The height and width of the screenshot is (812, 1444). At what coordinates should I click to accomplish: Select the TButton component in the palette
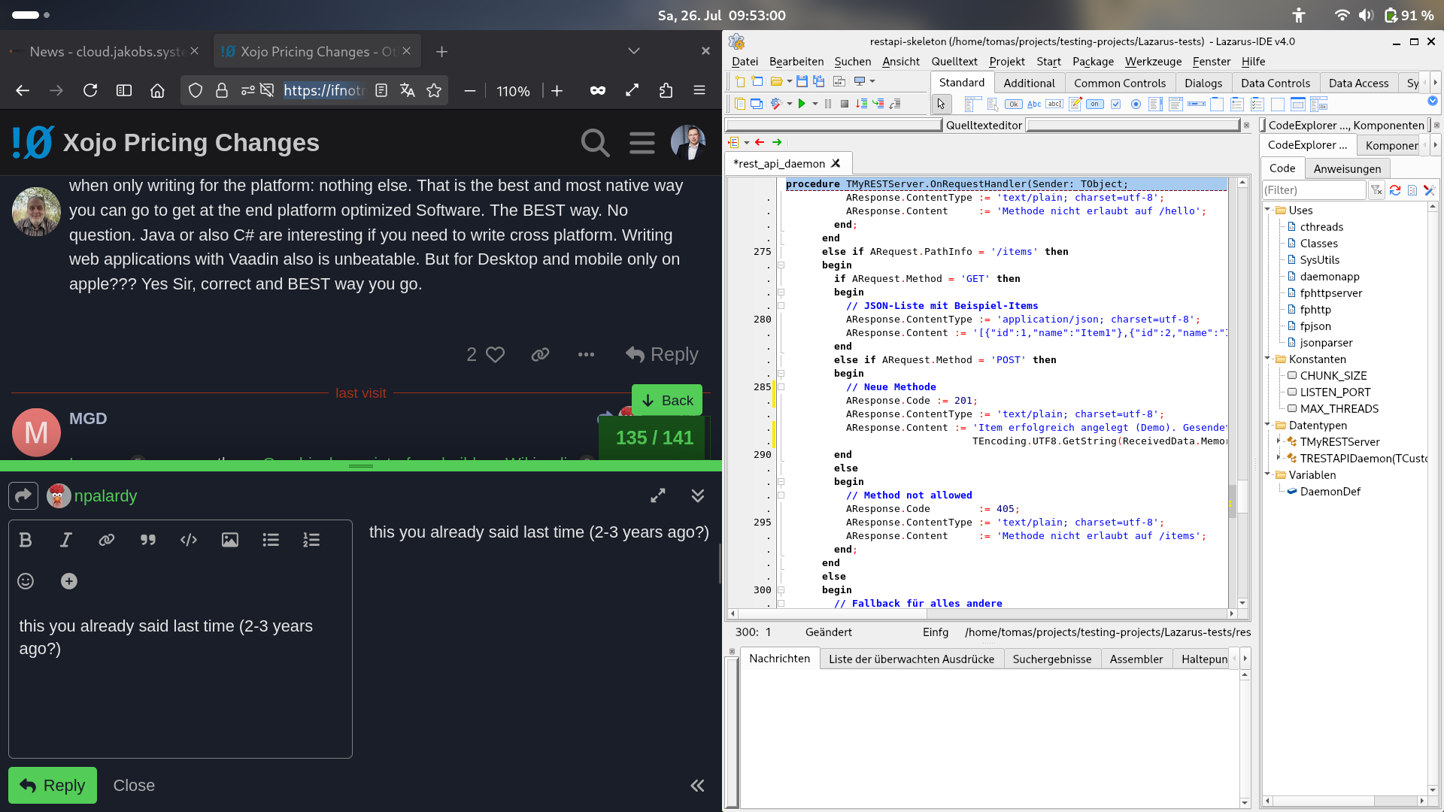1013,104
